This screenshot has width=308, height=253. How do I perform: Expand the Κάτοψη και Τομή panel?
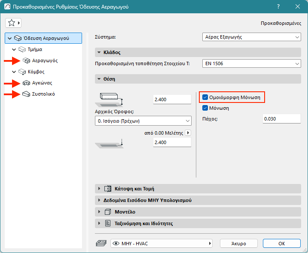point(99,189)
